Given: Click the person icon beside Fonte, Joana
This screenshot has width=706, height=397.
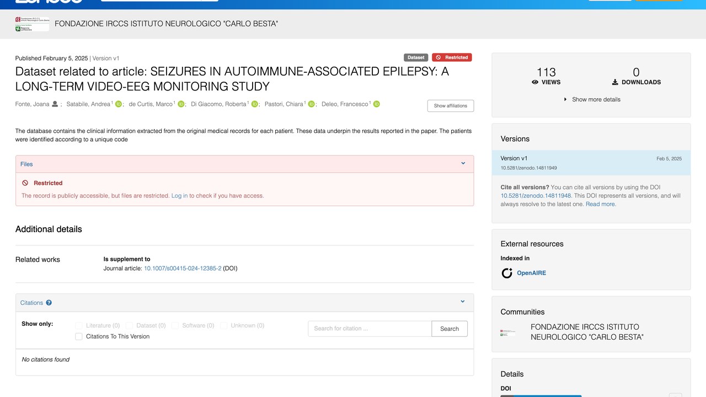Looking at the screenshot, I should pos(55,104).
